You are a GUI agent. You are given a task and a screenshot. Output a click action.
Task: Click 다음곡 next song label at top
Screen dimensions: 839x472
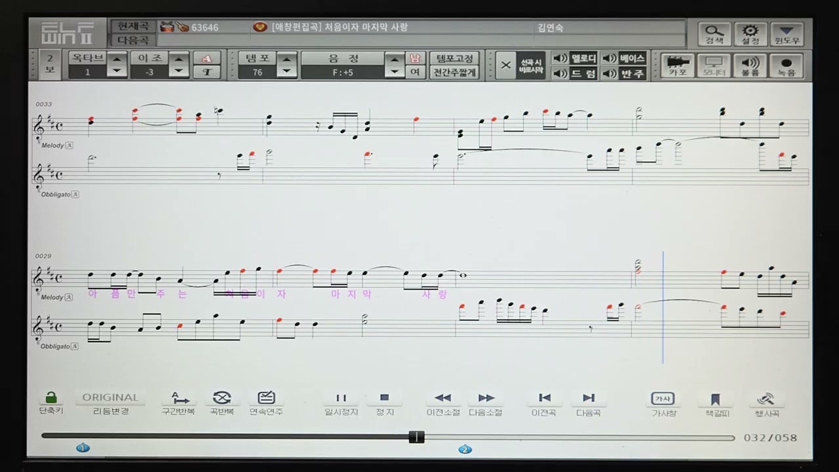pos(133,40)
